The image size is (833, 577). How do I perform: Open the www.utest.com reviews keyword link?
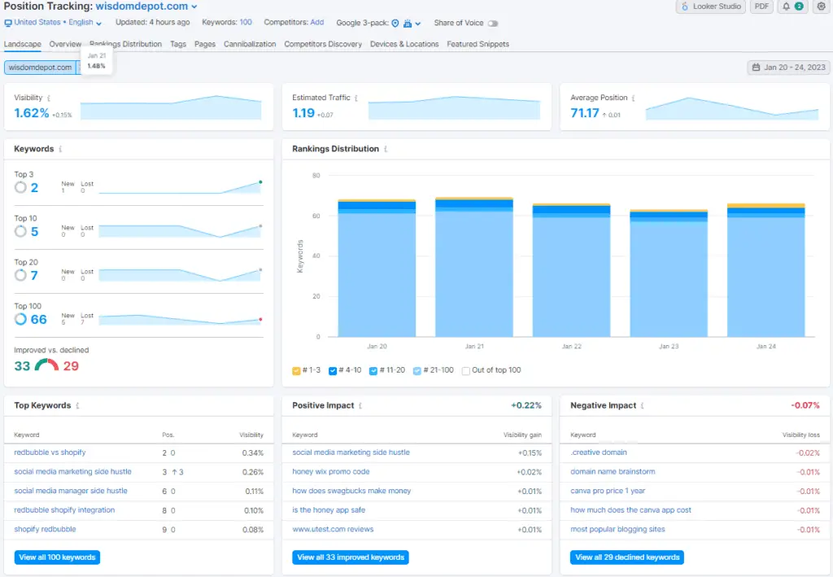pos(333,529)
